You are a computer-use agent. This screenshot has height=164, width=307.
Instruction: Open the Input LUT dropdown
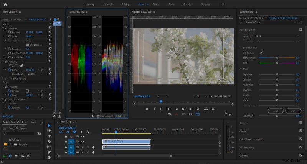[x=276, y=36]
